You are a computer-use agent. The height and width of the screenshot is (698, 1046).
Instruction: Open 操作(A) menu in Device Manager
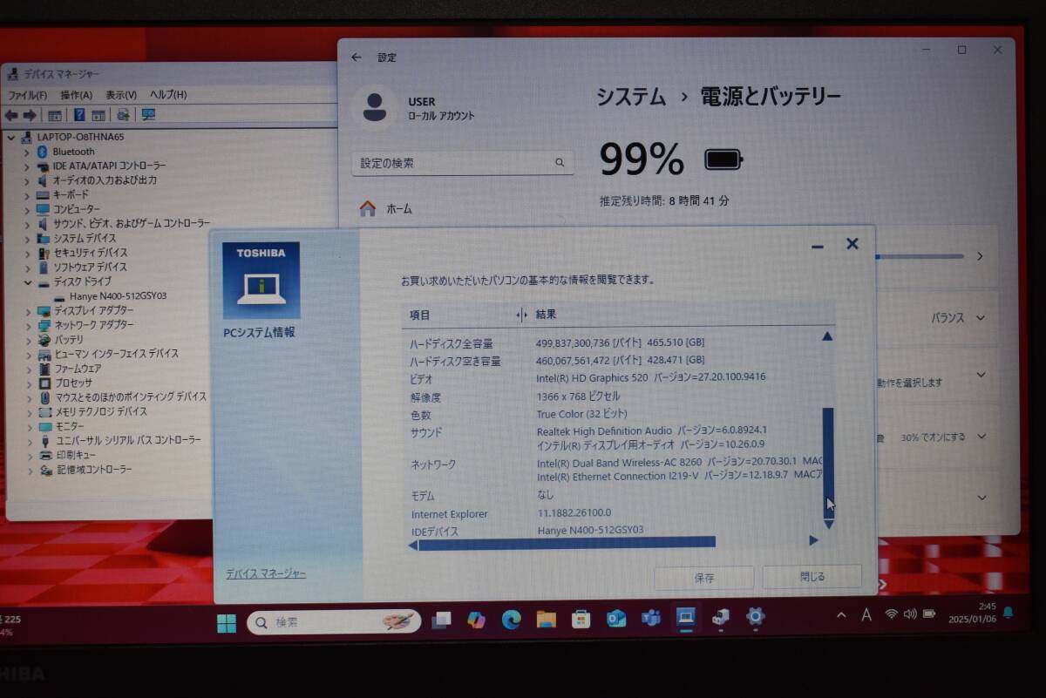(77, 95)
